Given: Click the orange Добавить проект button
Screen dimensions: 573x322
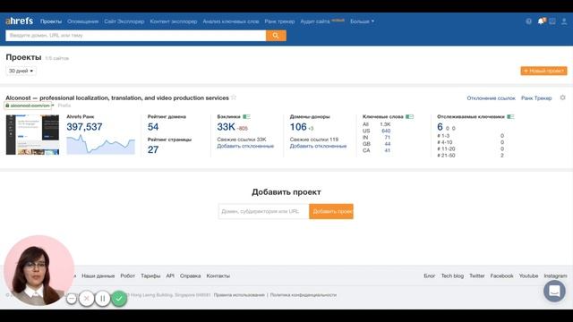Looking at the screenshot, I should (331, 211).
